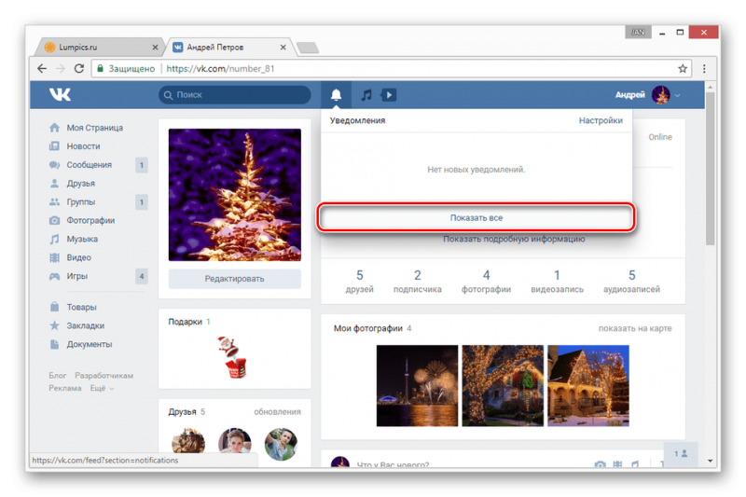746x497 pixels.
Task: Click the film icon beside Видео
Action: tap(55, 257)
